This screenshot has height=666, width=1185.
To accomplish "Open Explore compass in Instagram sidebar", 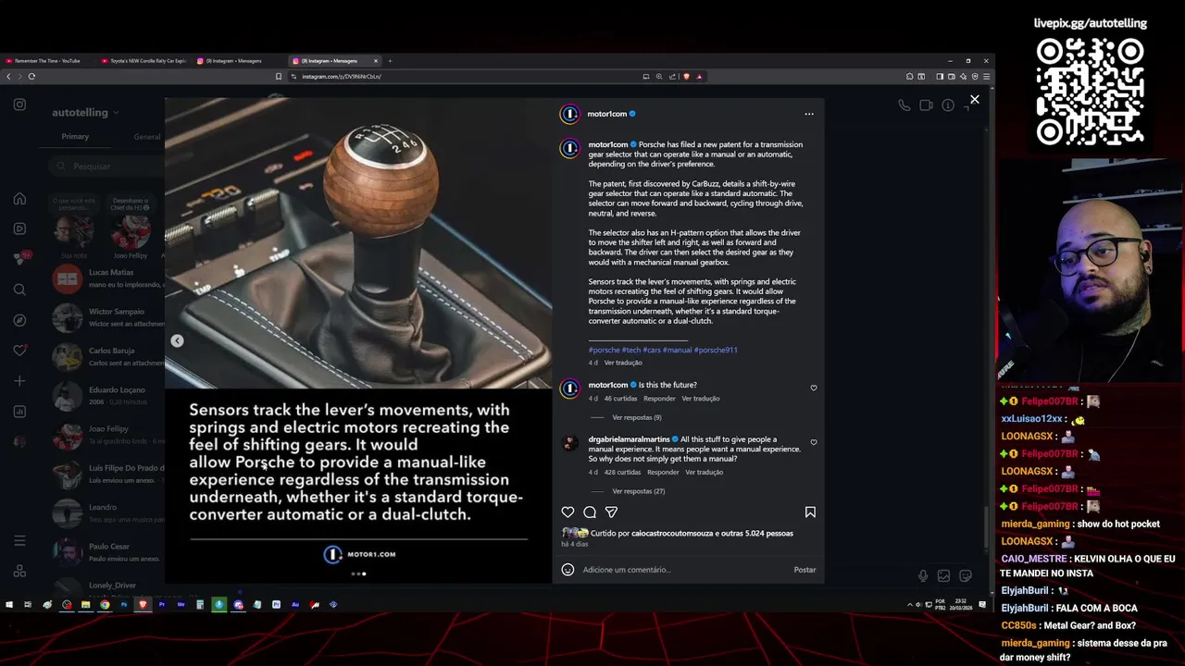I will 19,320.
